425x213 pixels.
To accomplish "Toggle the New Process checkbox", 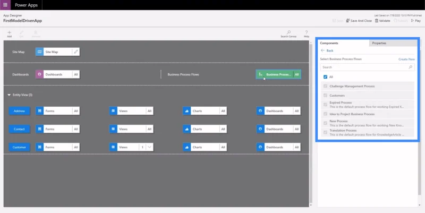I will [325, 123].
